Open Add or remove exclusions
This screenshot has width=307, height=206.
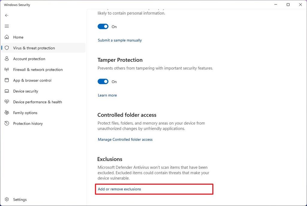[x=119, y=189]
